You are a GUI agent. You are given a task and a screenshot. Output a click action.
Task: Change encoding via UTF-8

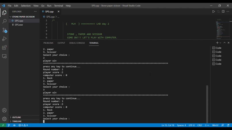[x=192, y=125]
